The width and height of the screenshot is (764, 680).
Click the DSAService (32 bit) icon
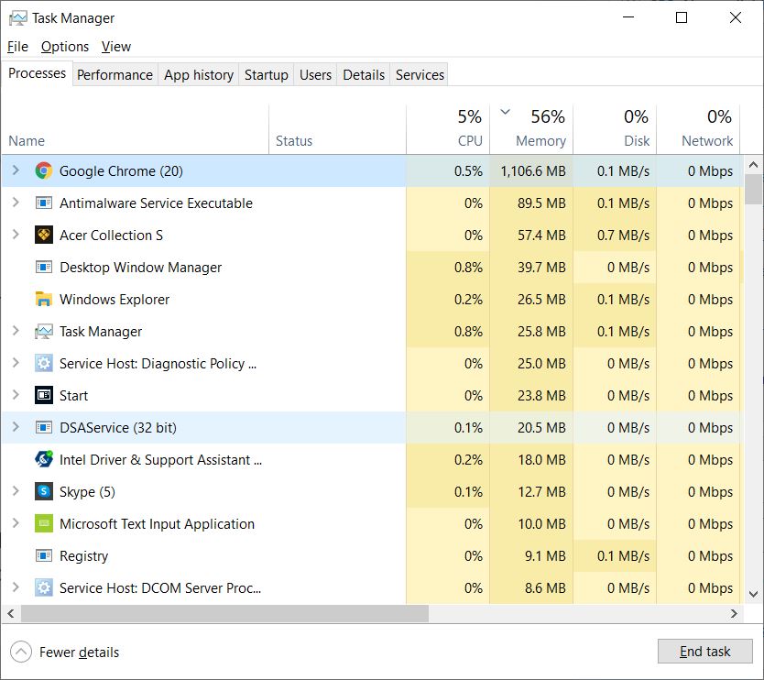click(x=44, y=427)
